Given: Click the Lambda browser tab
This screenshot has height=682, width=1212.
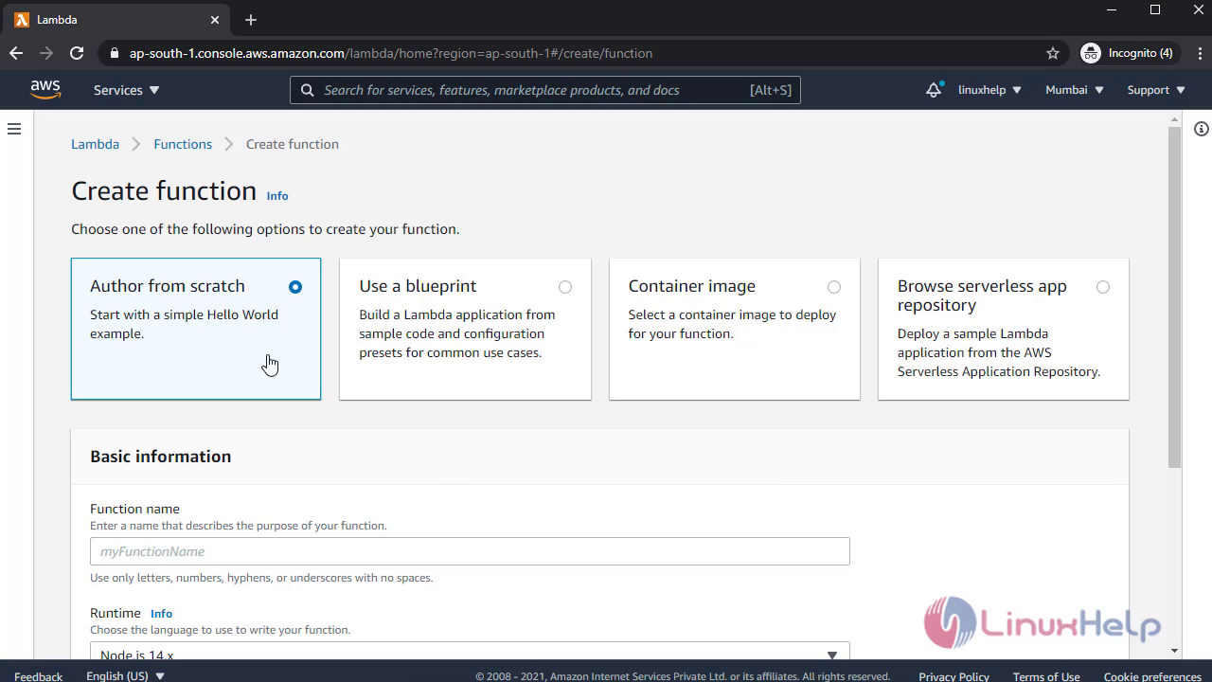Looking at the screenshot, I should coord(116,20).
